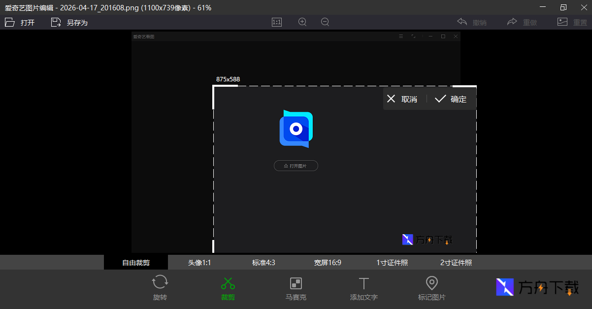592x309 pixels.
Task: Choose the 宽屏16:9 crop ratio
Action: (x=328, y=263)
